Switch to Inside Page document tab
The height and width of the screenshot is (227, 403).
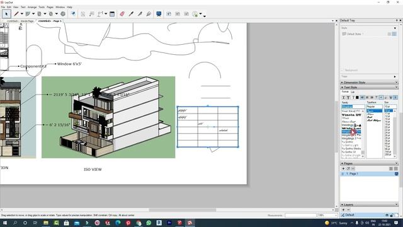(20, 21)
